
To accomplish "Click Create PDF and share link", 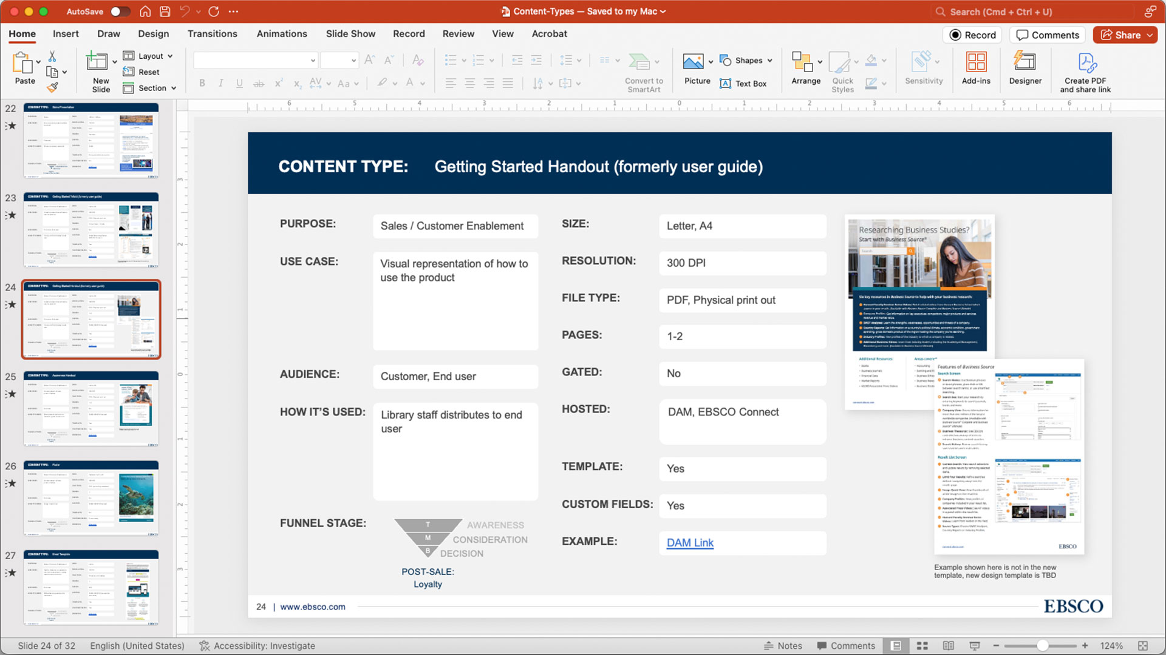I will 1085,72.
